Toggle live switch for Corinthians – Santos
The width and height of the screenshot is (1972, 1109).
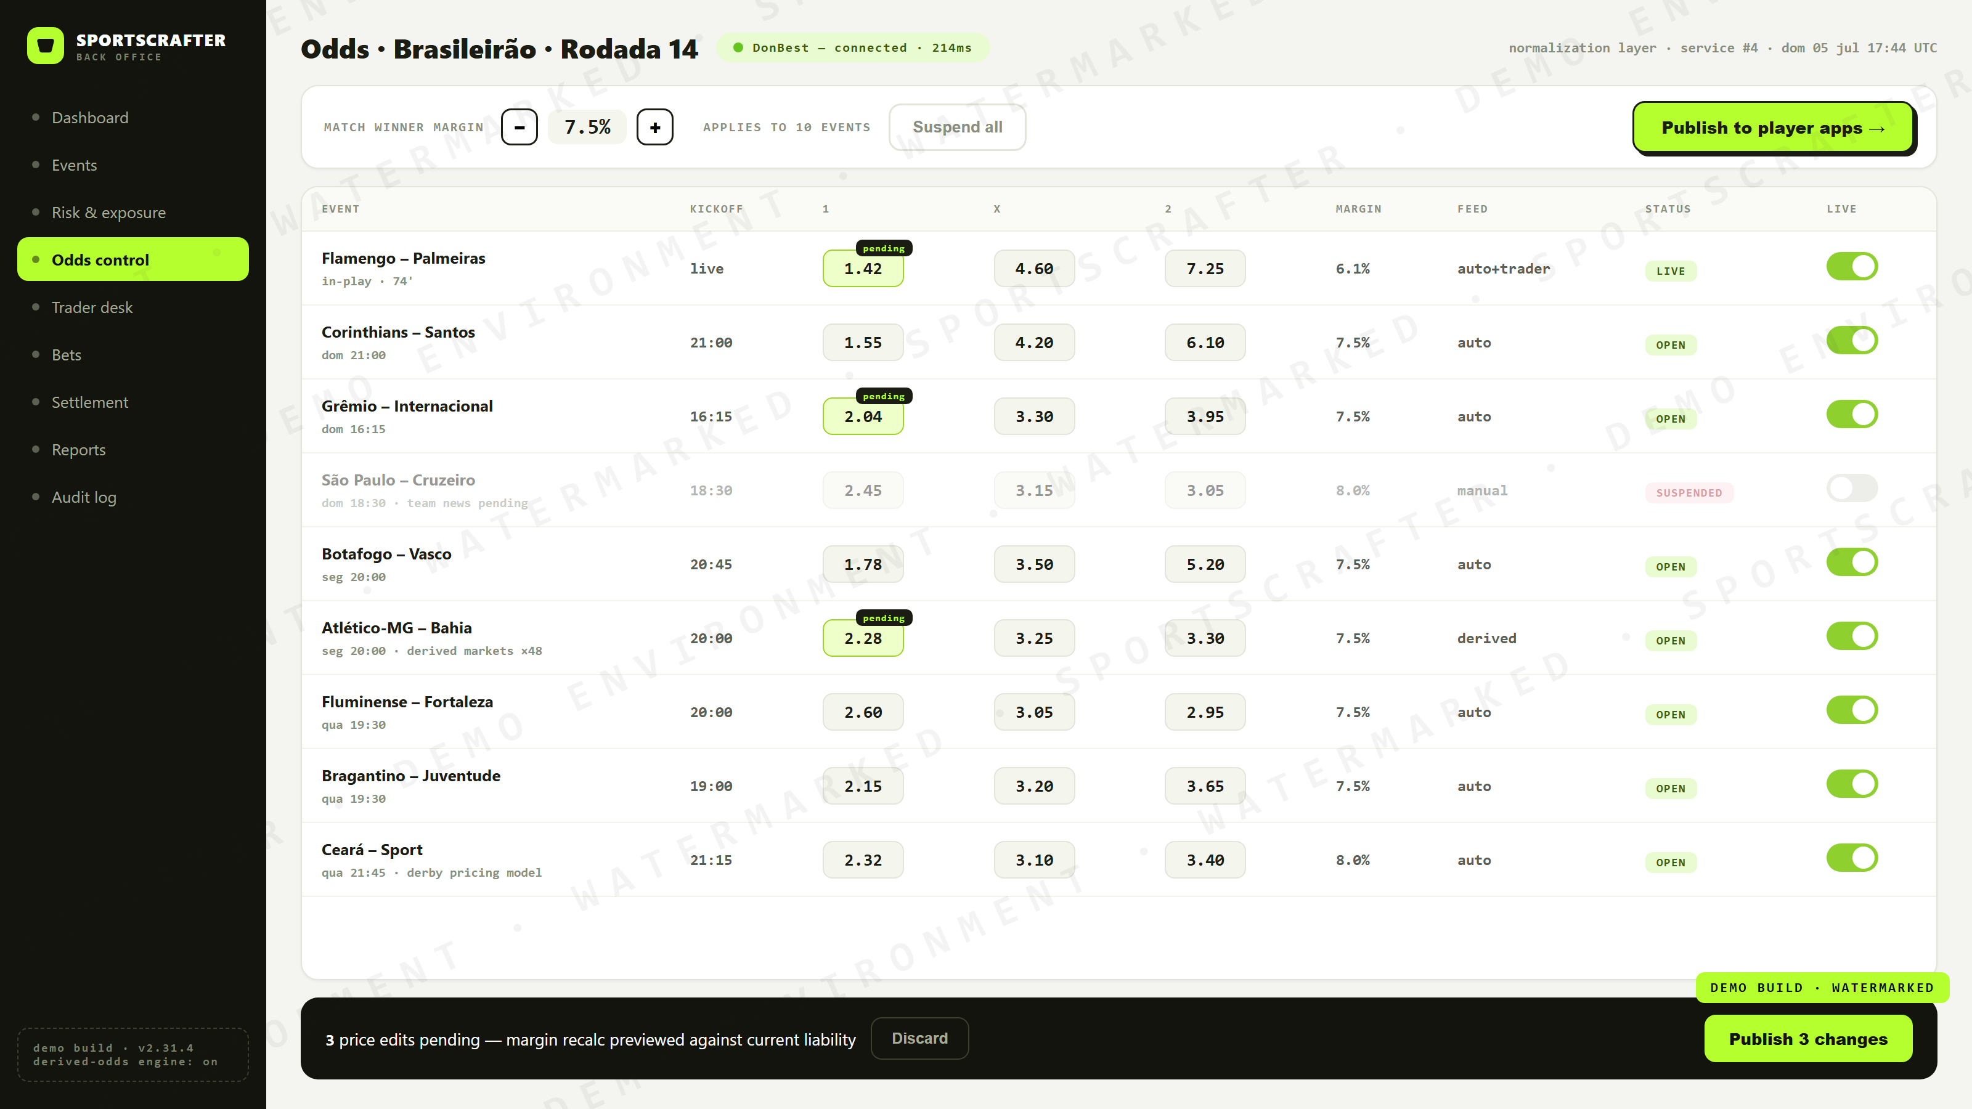[x=1852, y=340]
